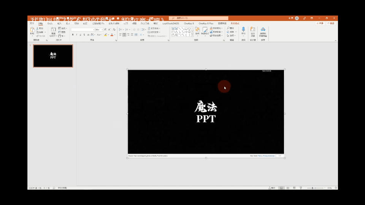Viewport: 365px width, 205px height.
Task: Open the Shape Format contextual tab
Action: click(235, 24)
